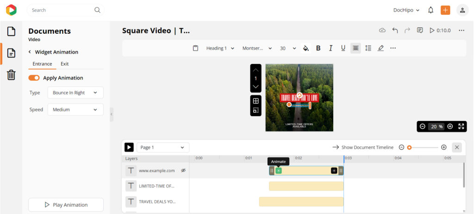Click the grid view icon beside canvas
The width and height of the screenshot is (474, 214).
pos(256,101)
